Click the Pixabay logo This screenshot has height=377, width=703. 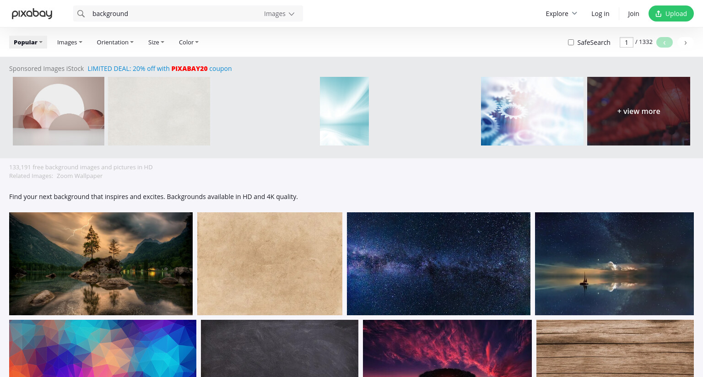pos(32,14)
